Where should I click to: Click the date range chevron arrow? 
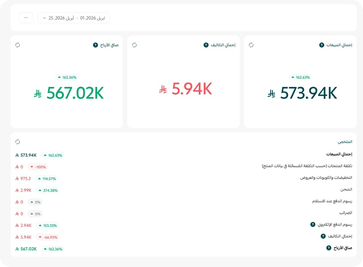pyautogui.click(x=44, y=18)
